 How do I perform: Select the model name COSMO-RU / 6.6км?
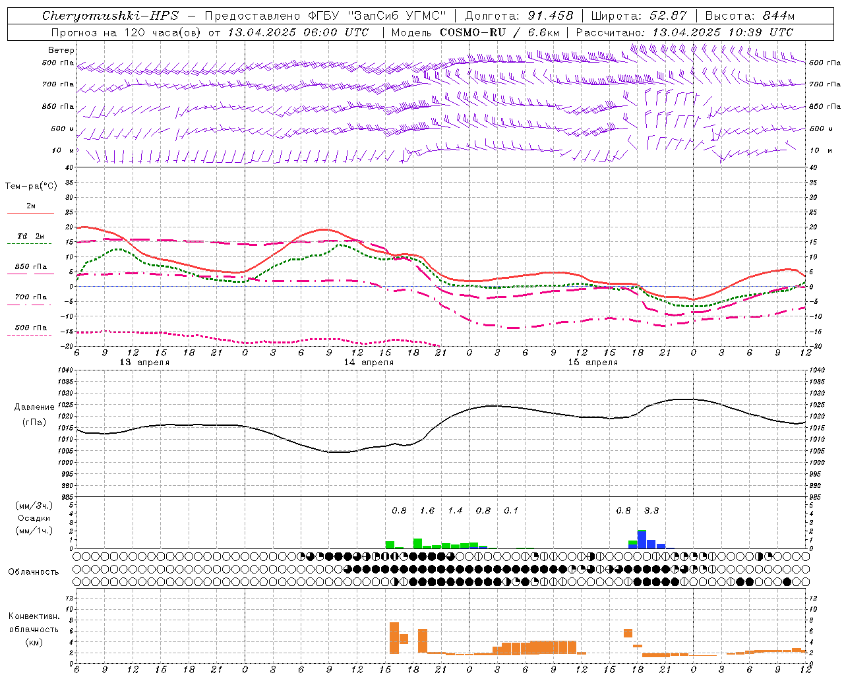point(500,32)
